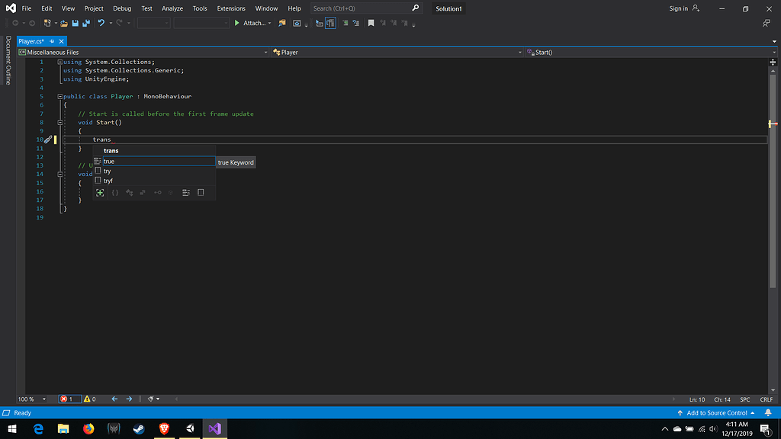Click the Navigate Backward arrow in the bottom bar
Image resolution: width=781 pixels, height=439 pixels.
click(114, 399)
